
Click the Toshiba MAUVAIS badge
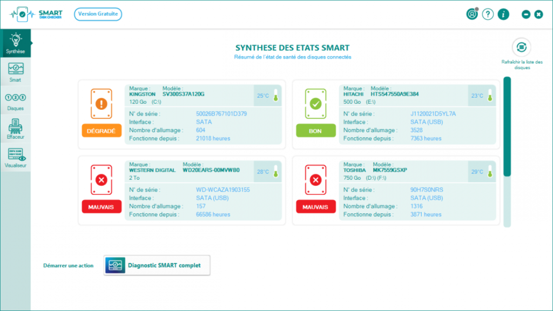315,207
